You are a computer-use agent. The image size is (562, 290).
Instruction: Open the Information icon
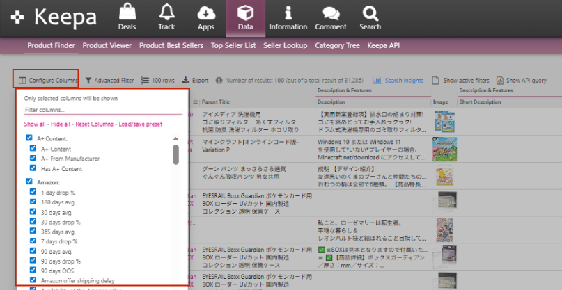(288, 13)
